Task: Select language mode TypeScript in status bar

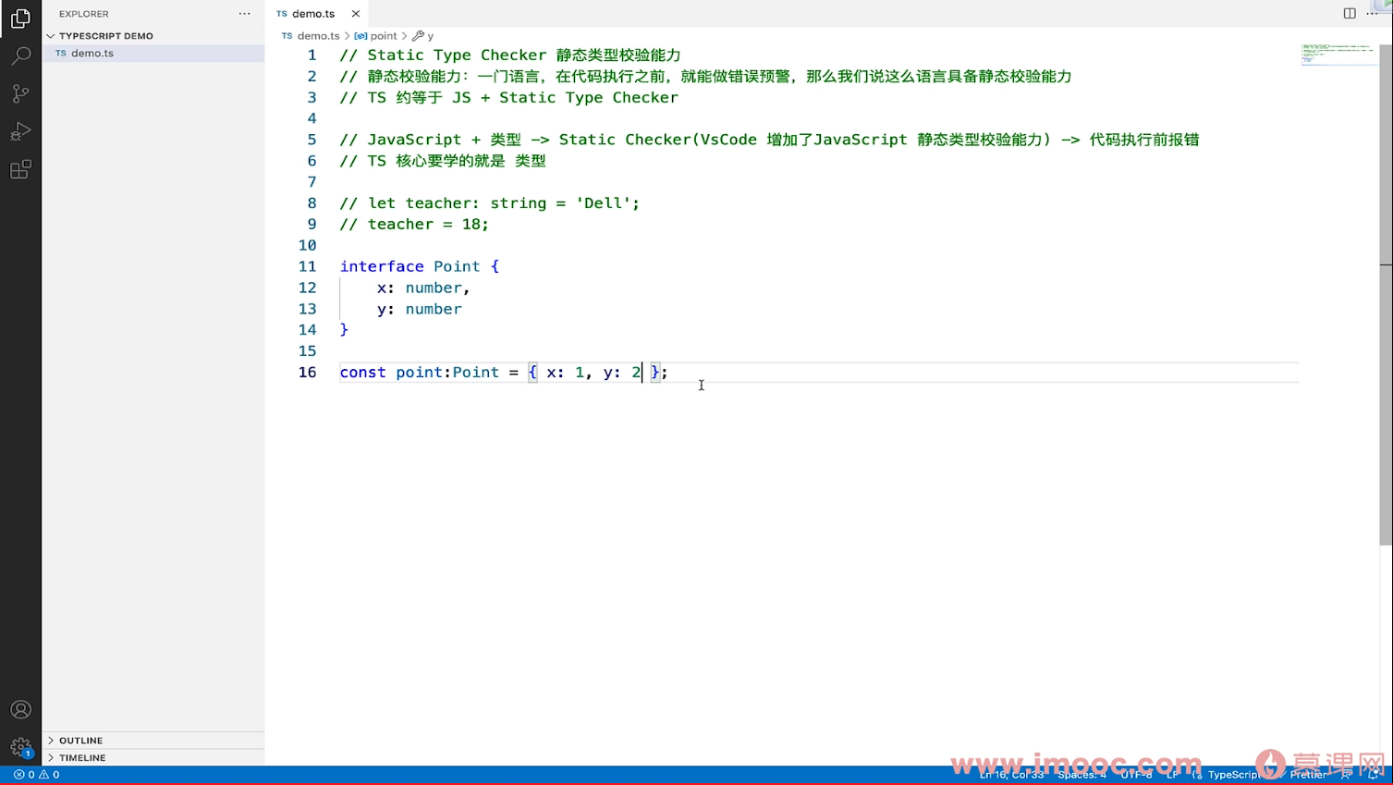Action: (x=1234, y=775)
